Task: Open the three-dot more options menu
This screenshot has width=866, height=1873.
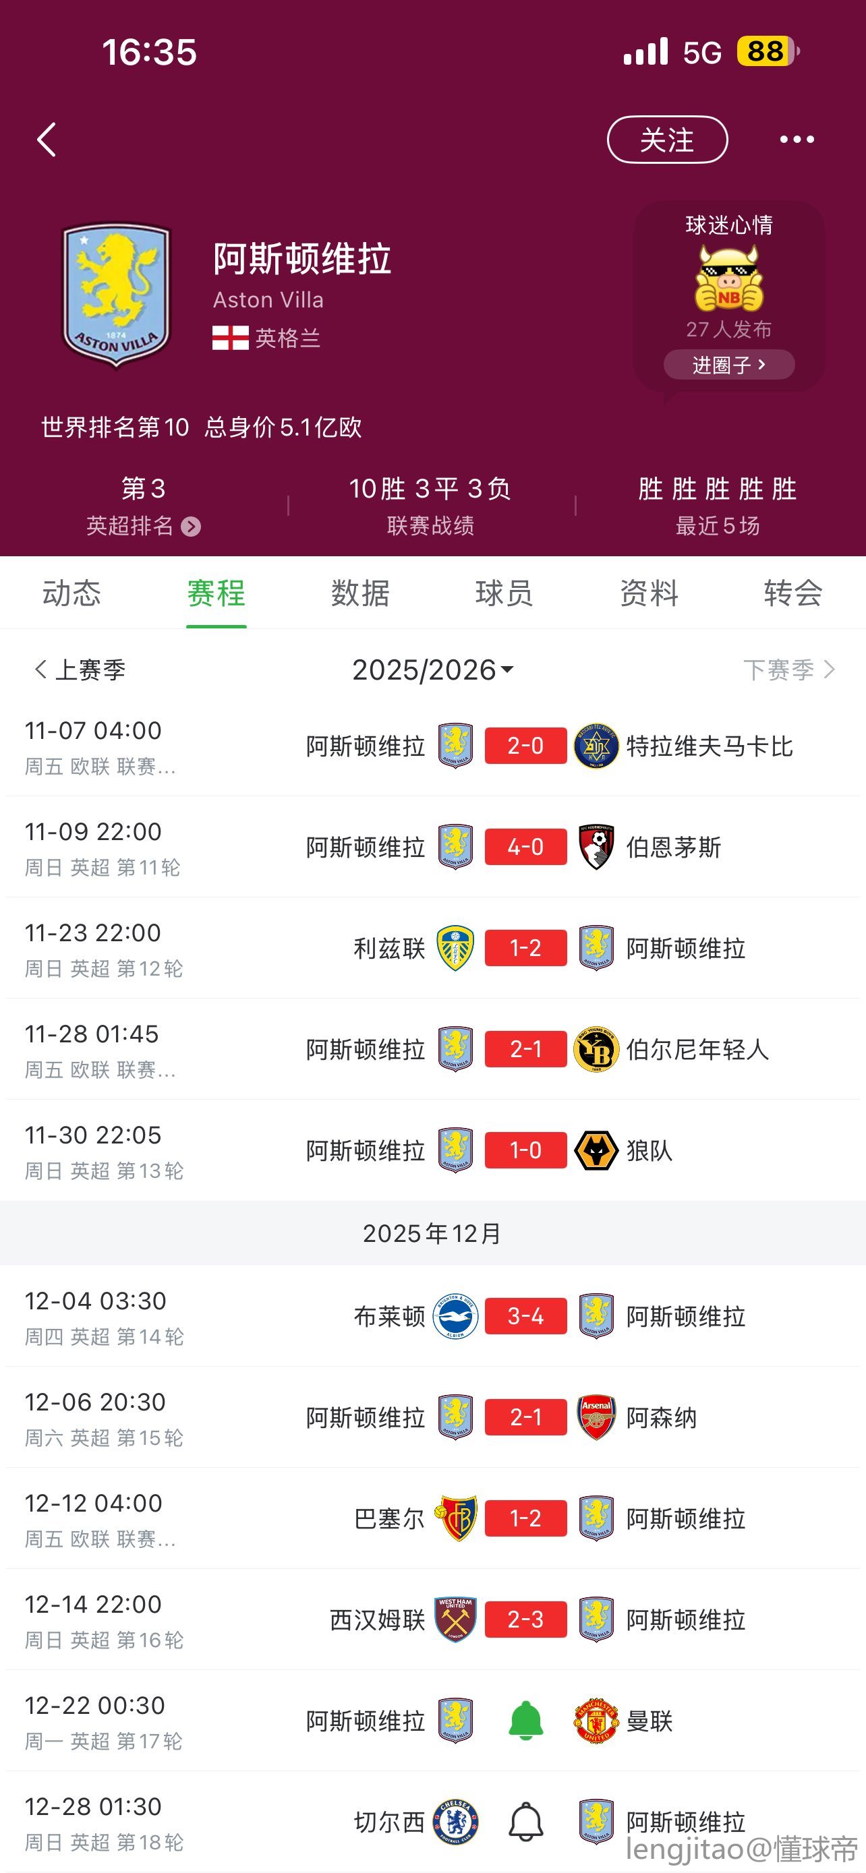Action: (x=797, y=140)
